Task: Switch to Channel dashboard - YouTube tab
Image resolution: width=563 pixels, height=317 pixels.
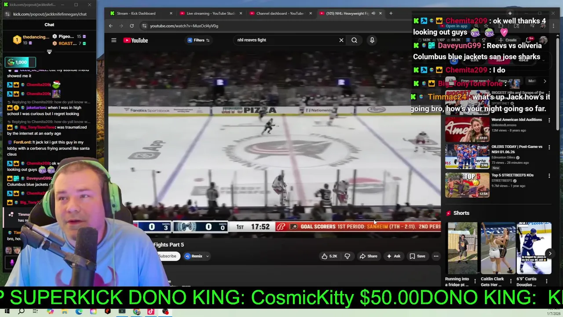Action: tap(280, 13)
